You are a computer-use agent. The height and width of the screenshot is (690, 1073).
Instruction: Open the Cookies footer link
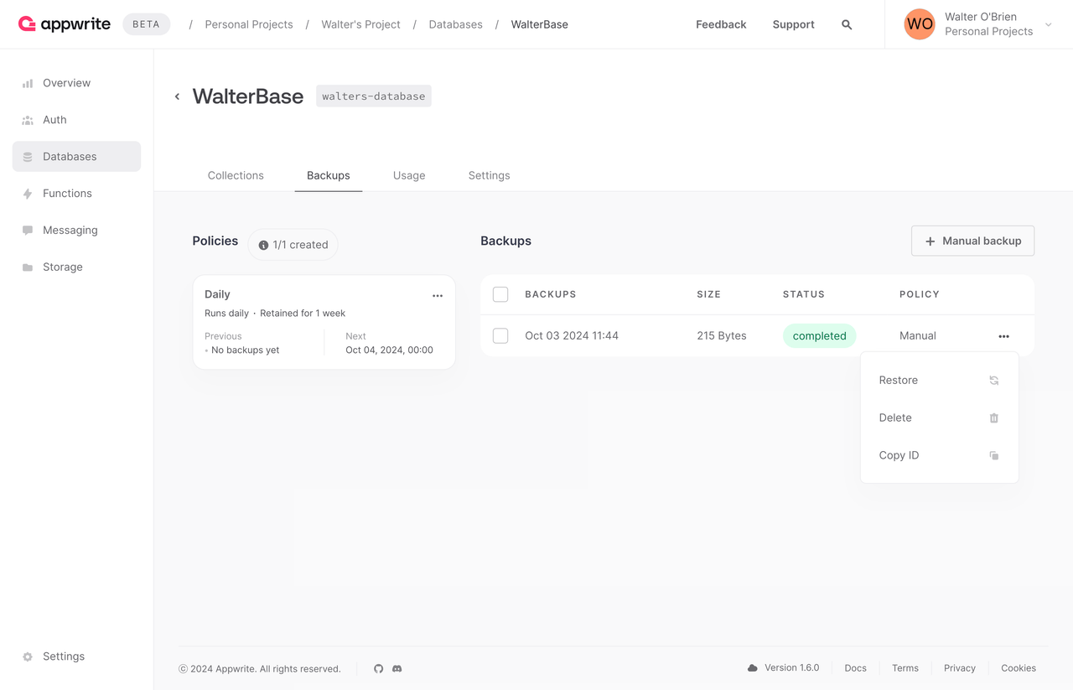[x=1019, y=668]
